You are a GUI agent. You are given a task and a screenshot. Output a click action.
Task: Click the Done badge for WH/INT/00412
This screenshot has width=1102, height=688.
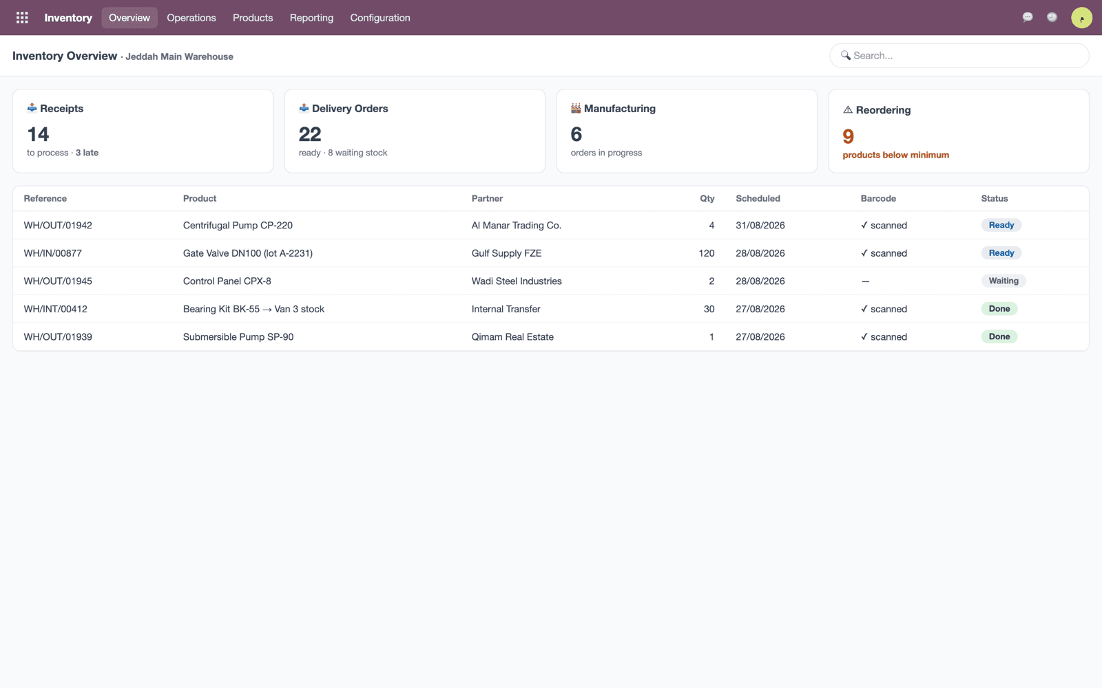(999, 309)
